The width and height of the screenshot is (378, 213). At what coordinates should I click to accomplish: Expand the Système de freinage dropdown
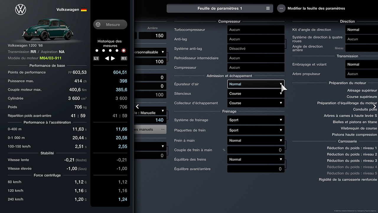[256, 120]
